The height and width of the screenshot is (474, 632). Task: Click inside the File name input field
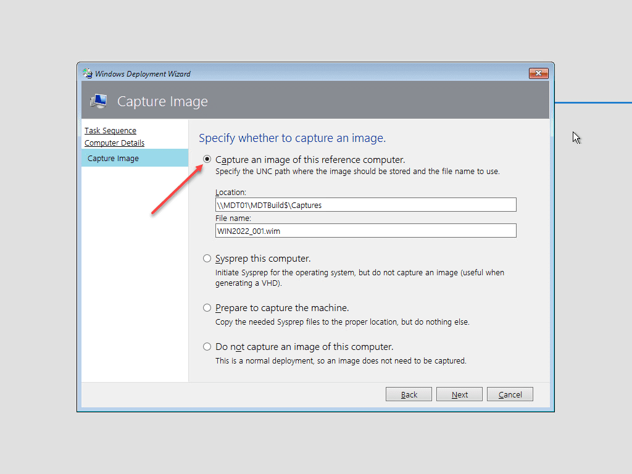[x=365, y=230]
